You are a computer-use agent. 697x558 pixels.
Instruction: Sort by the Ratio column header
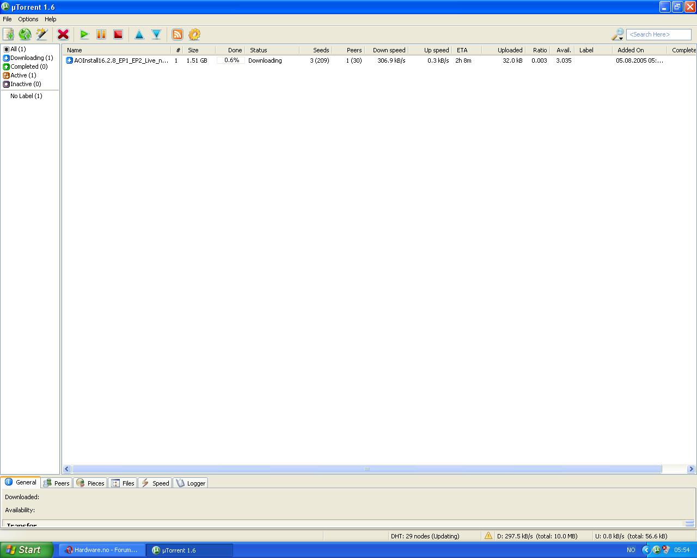tap(537, 50)
